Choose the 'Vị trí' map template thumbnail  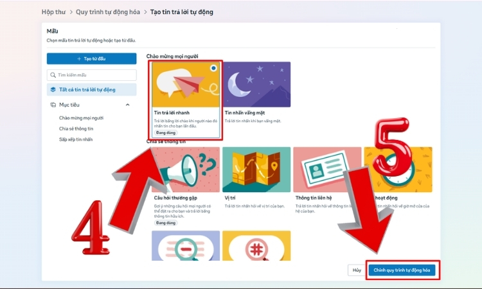tap(256, 170)
